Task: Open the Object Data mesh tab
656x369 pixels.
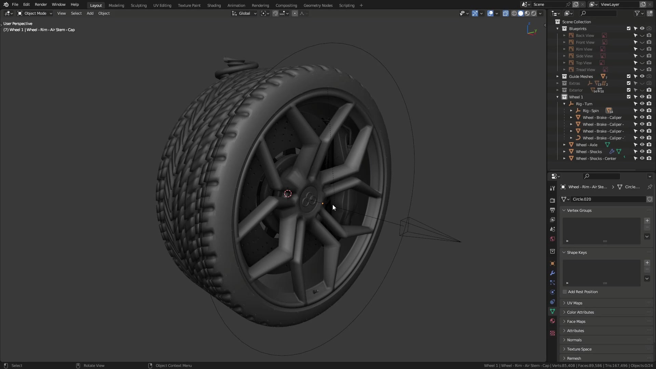Action: pyautogui.click(x=552, y=311)
